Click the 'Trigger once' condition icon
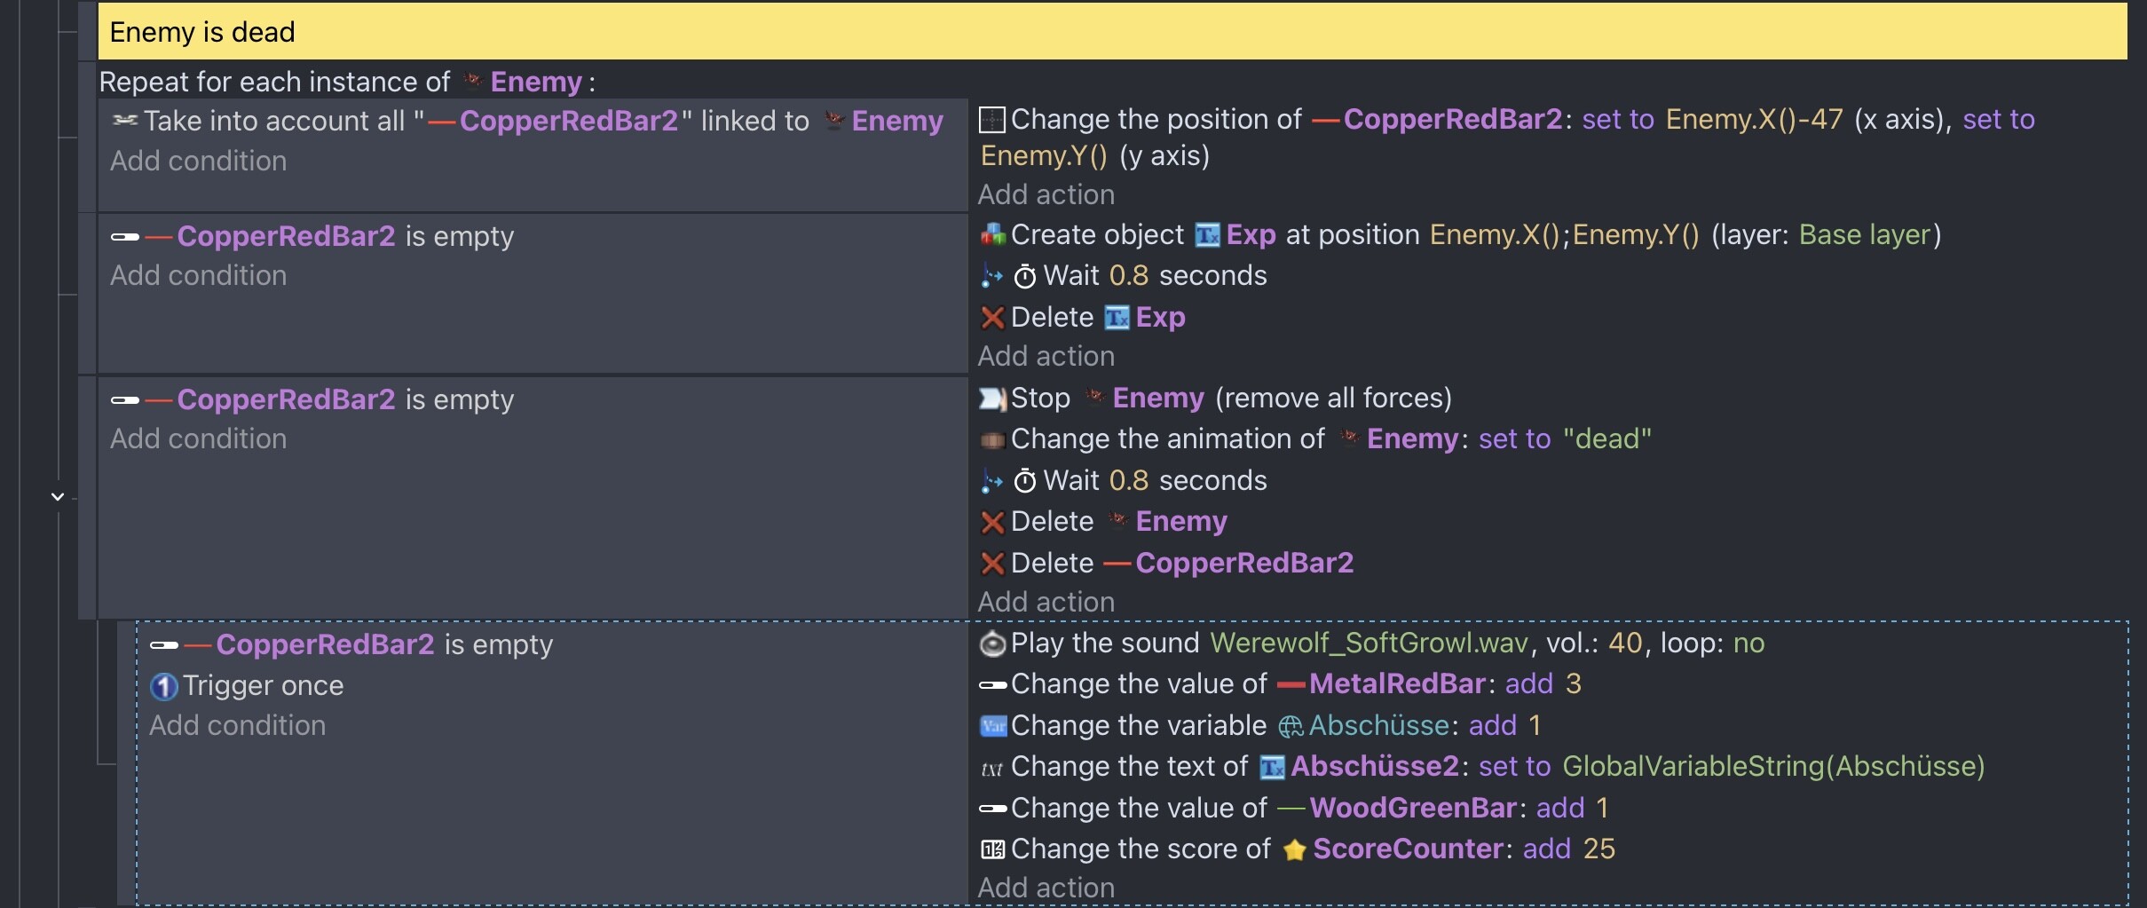 [163, 686]
